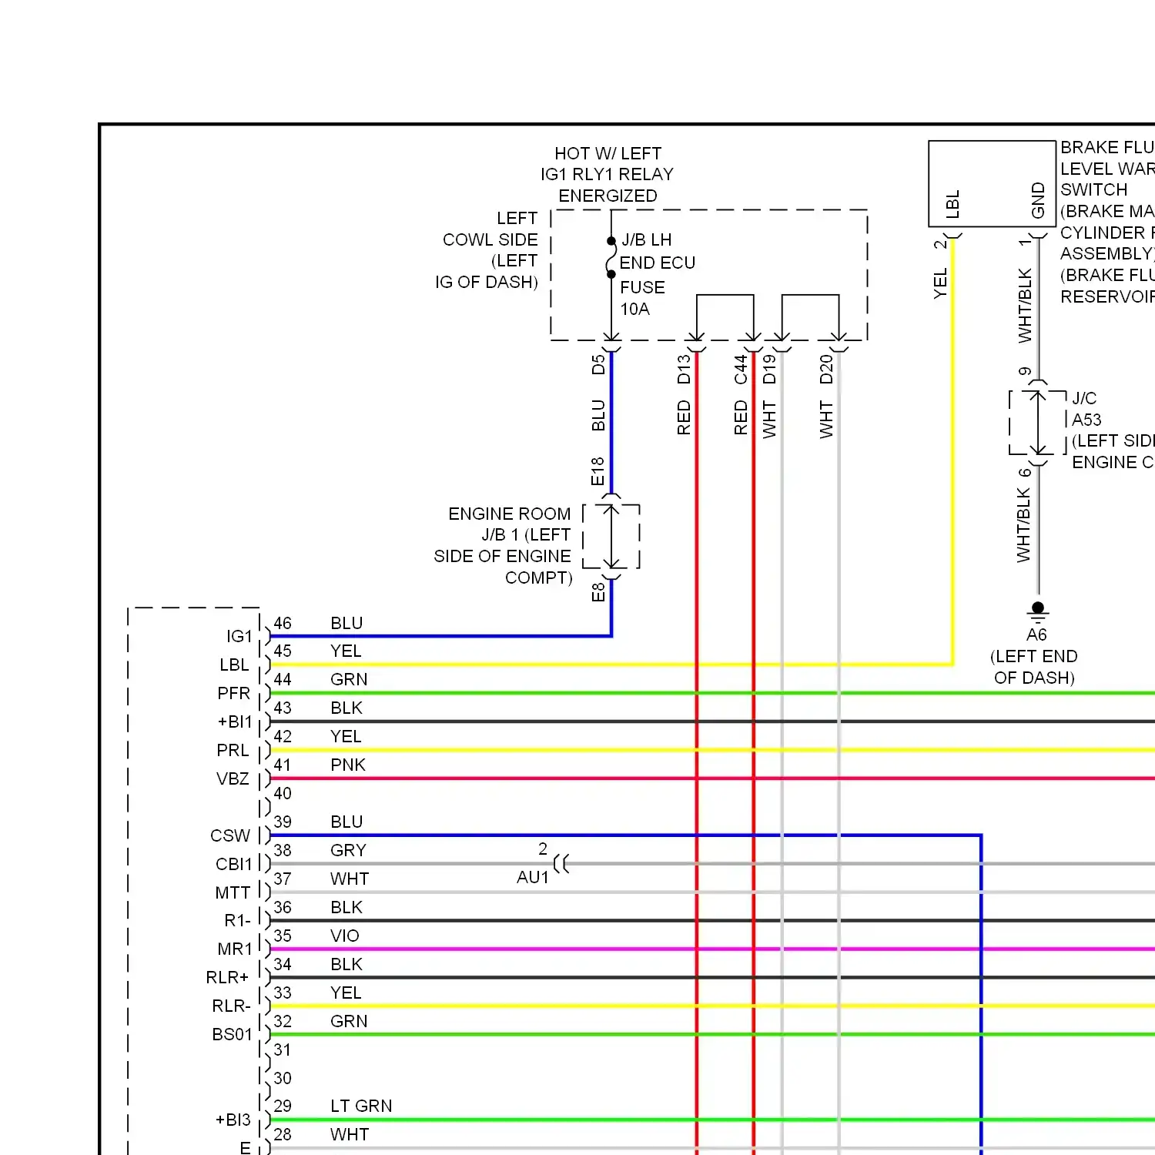The image size is (1155, 1155).
Task: Click pin number 31
Action: coord(283,1050)
